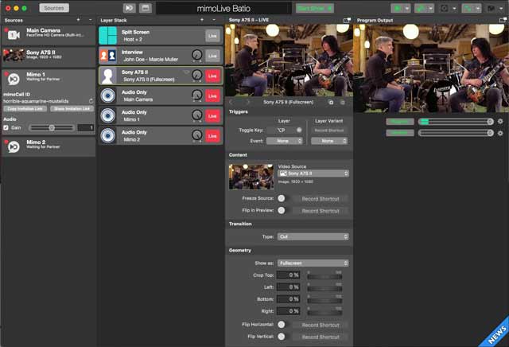This screenshot has width=509, height=347.
Task: Click the Split Screen layer icon
Action: tap(108, 35)
